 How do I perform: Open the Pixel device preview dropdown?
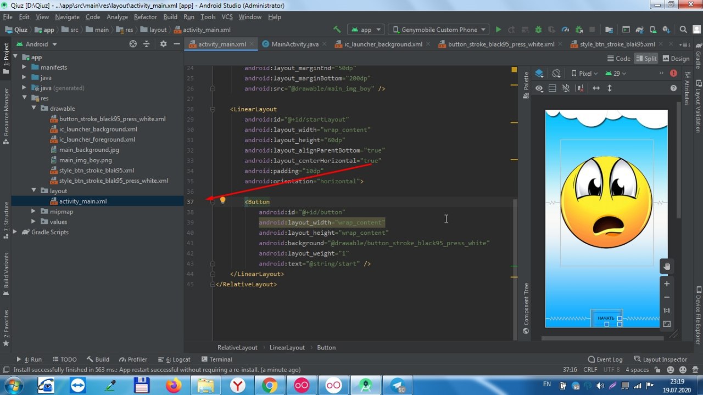[x=584, y=73]
